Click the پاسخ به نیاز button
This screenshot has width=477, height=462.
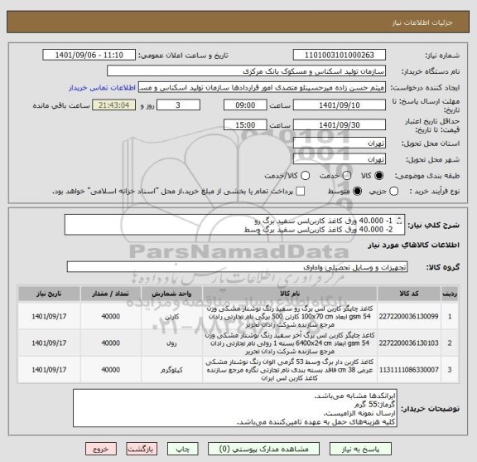pos(360,449)
